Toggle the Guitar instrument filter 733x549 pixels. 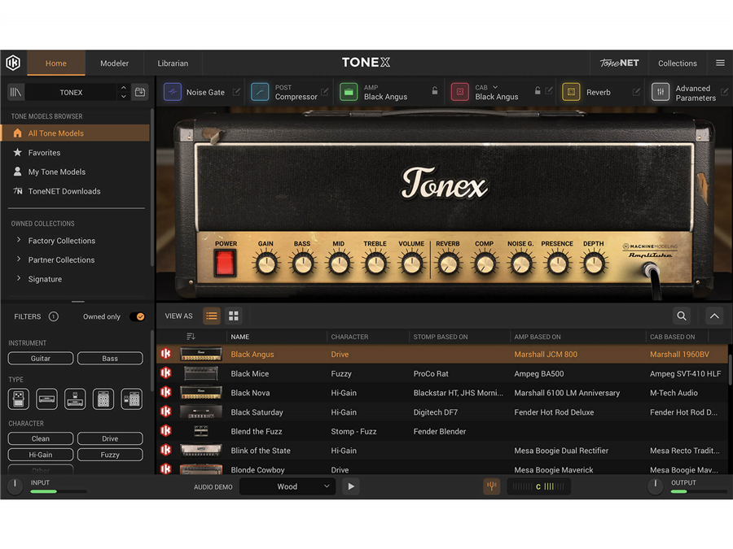tap(41, 359)
